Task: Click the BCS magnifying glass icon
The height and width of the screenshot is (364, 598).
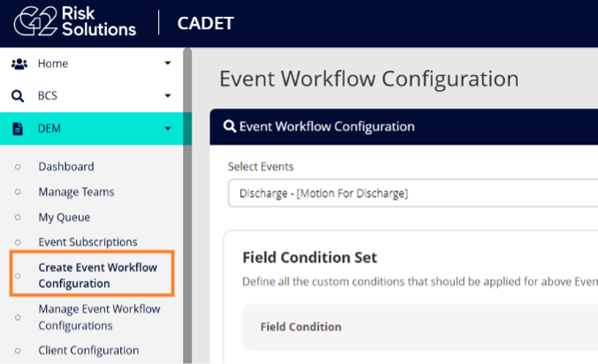Action: [x=18, y=96]
